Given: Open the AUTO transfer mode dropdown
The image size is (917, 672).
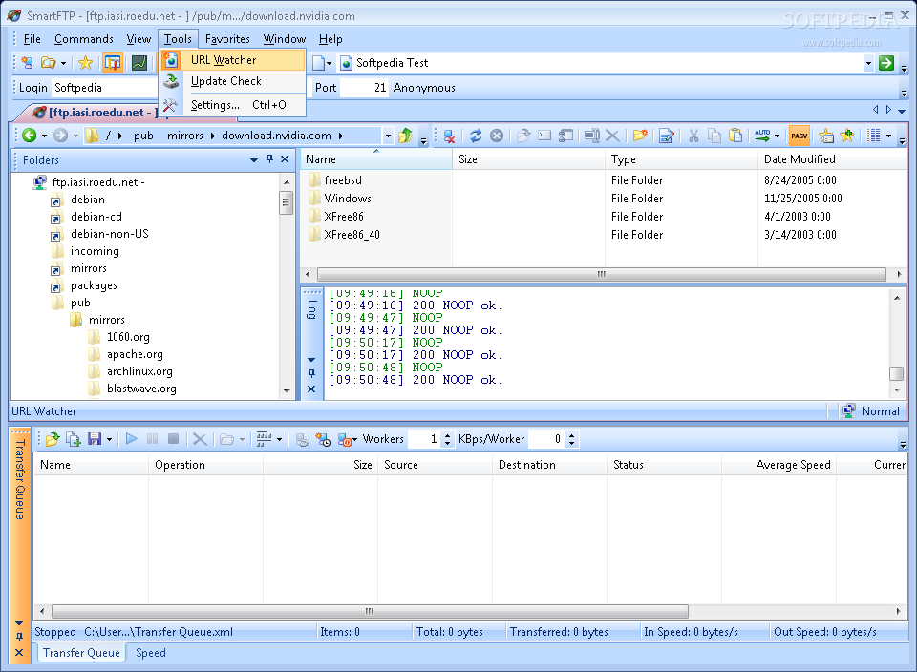Looking at the screenshot, I should click(777, 136).
